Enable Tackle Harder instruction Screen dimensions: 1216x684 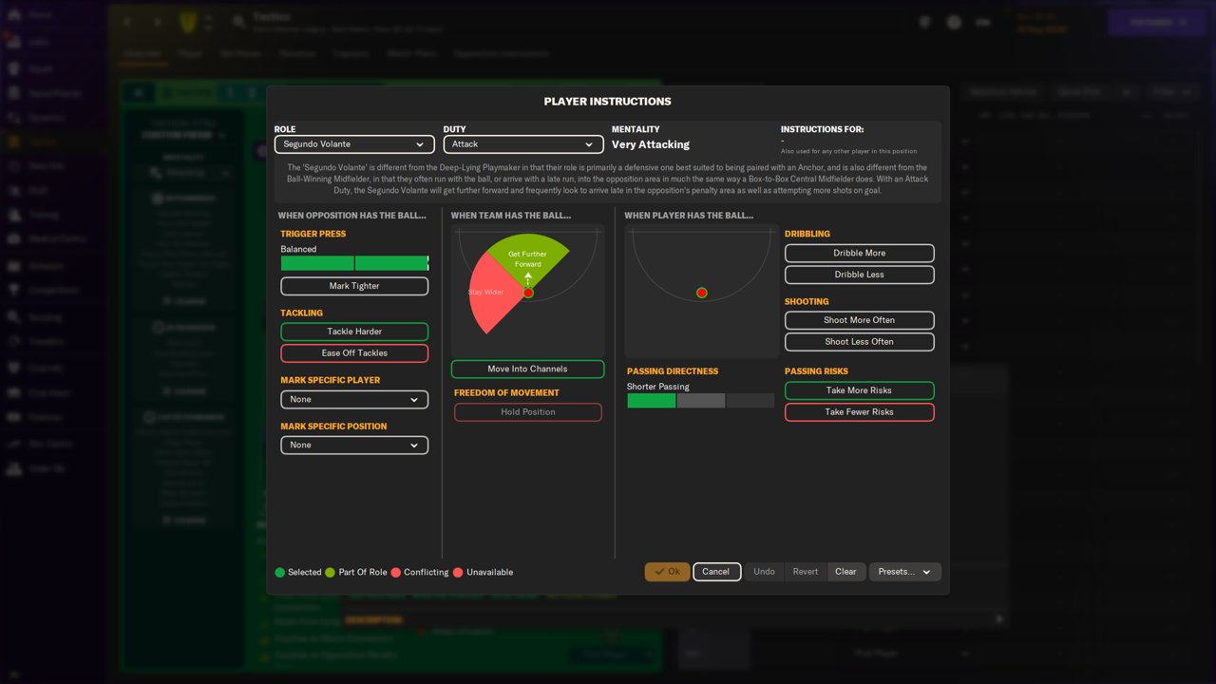[354, 332]
